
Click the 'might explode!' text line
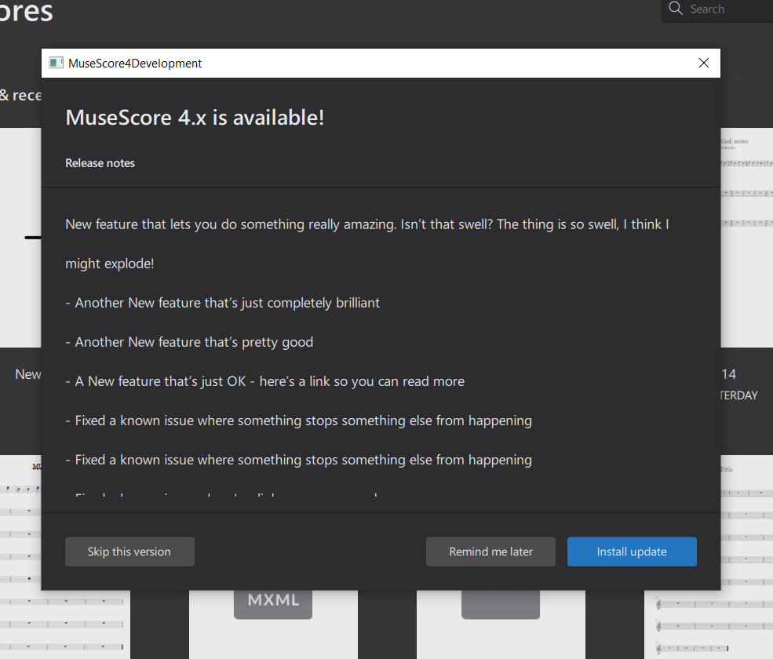click(x=109, y=264)
